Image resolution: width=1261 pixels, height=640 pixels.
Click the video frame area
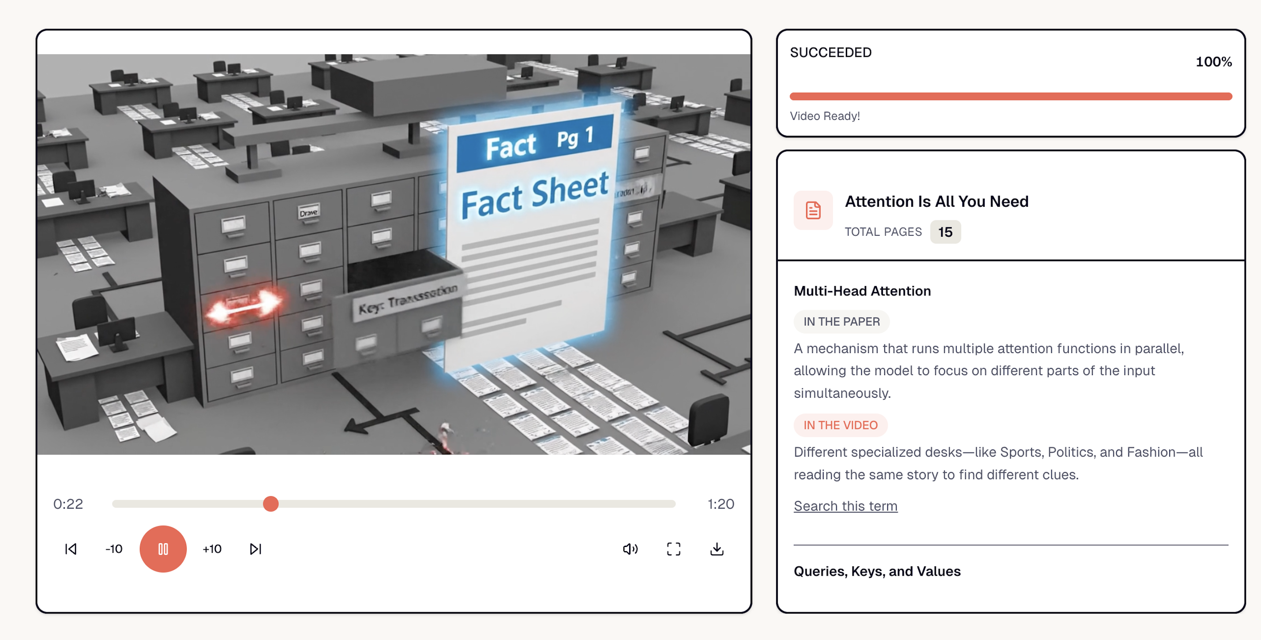point(394,254)
